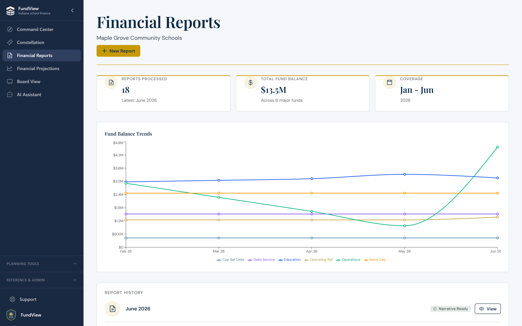Click the Maple Grove Community Schools subtitle
The height and width of the screenshot is (326, 522).
139,38
